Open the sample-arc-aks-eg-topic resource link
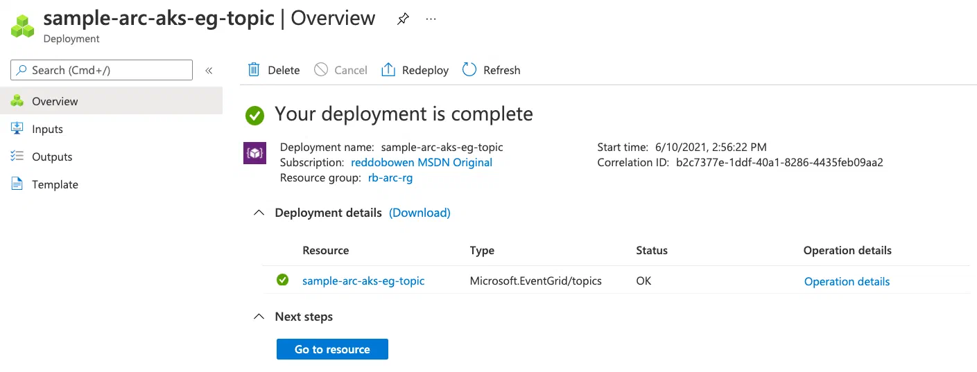 click(363, 281)
